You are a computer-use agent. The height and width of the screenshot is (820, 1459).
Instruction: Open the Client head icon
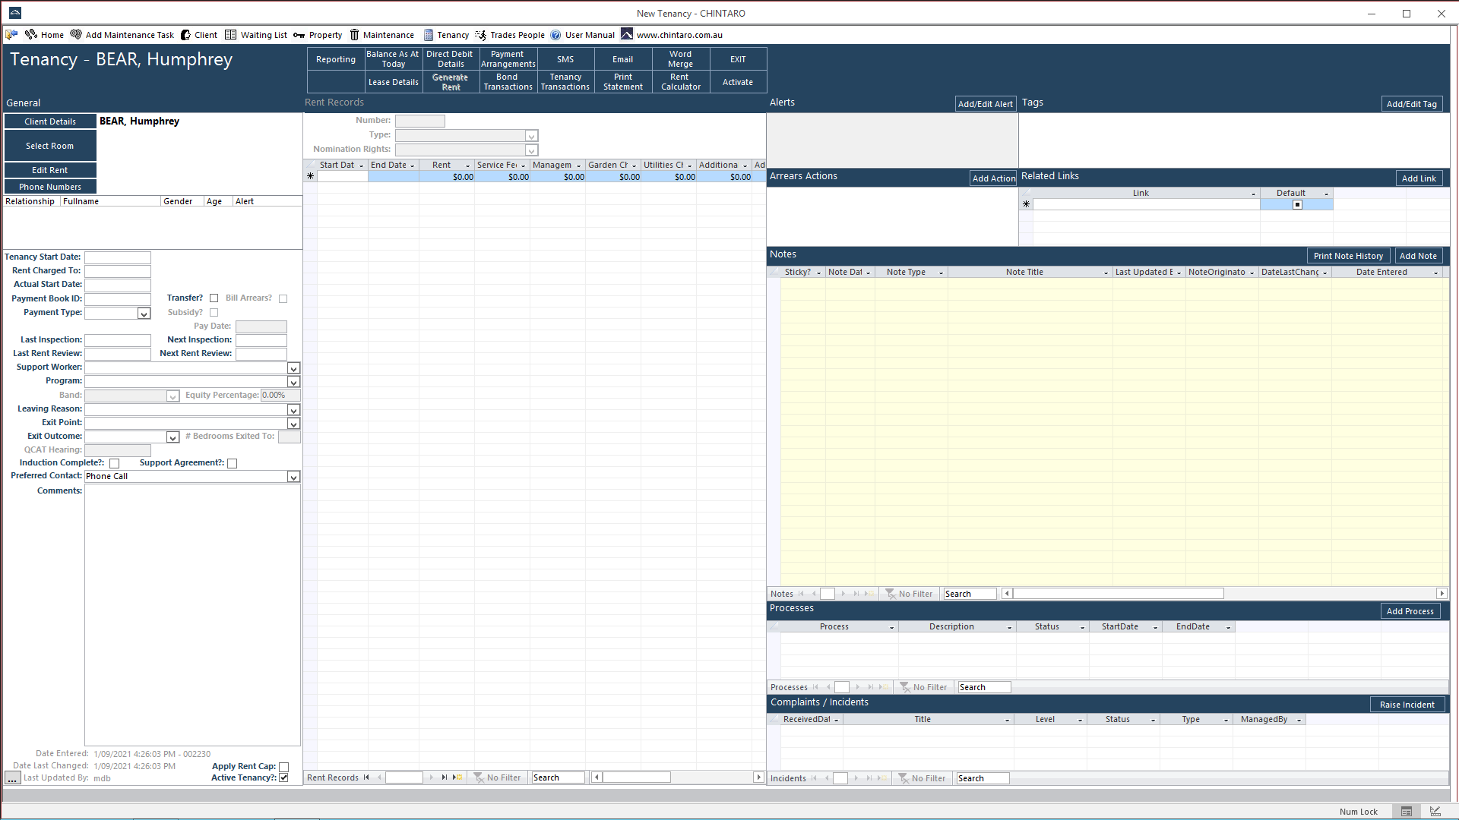pos(185,35)
